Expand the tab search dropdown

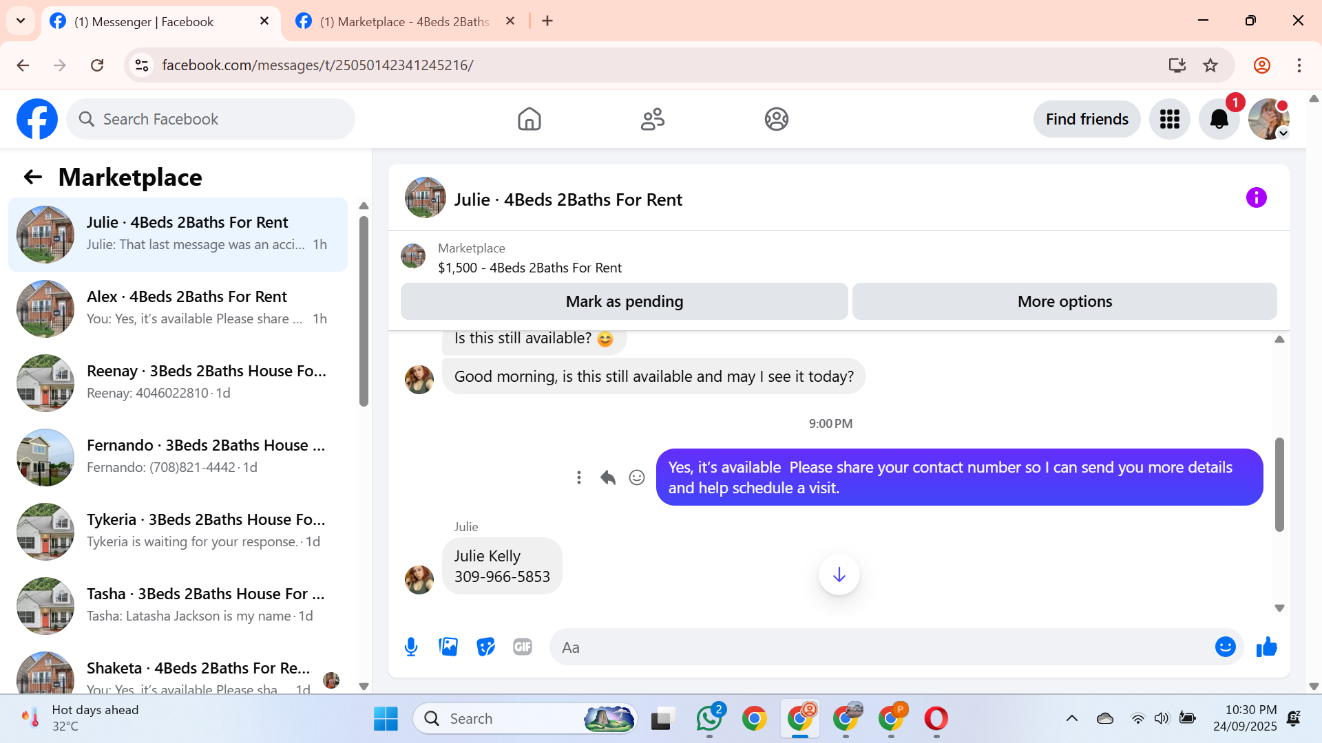coord(21,21)
